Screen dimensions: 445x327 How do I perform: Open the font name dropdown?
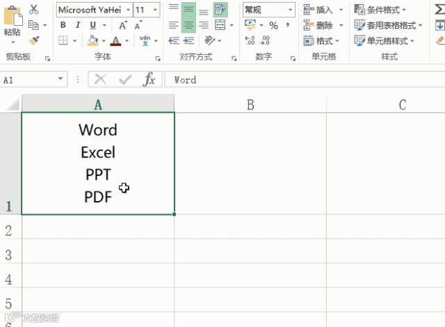[x=128, y=10]
